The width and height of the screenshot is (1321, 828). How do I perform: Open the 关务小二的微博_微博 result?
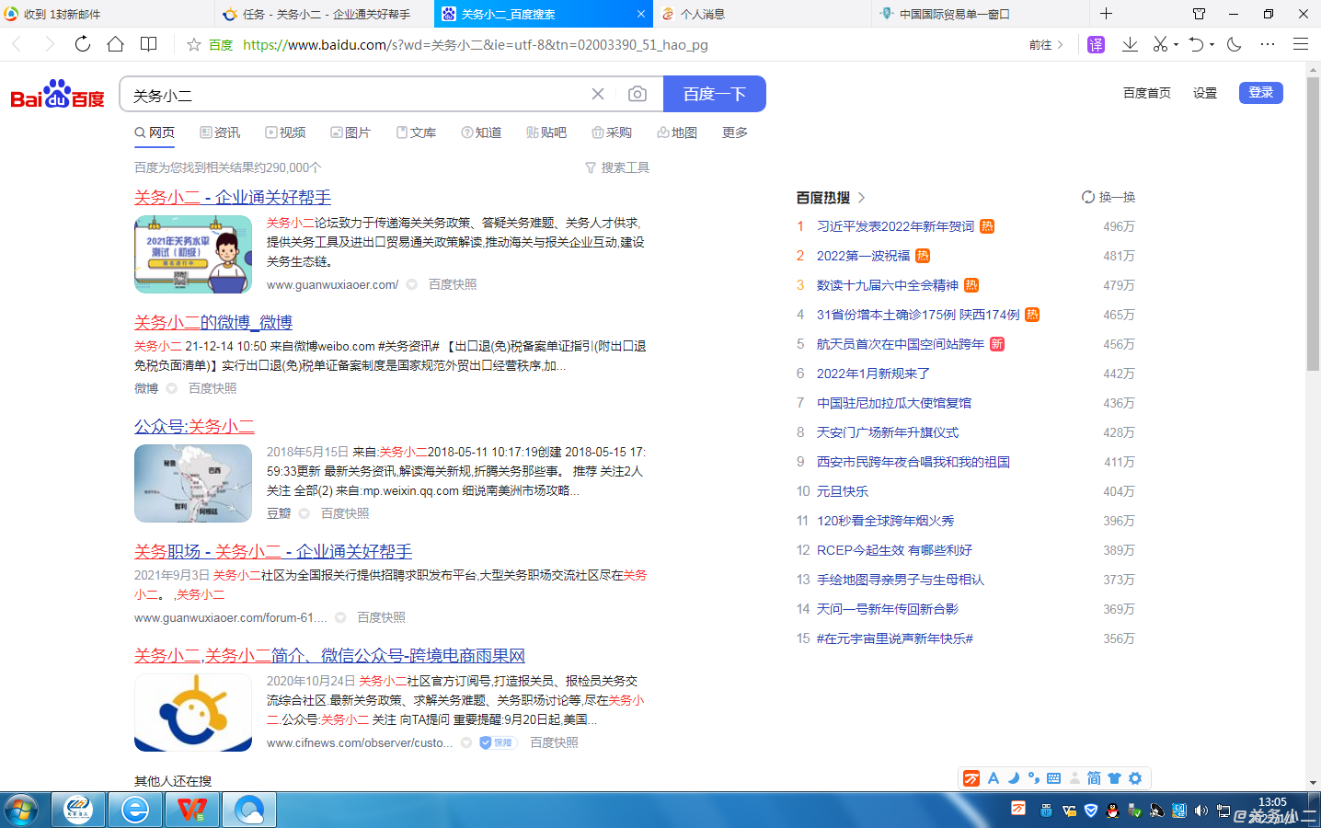pos(213,322)
